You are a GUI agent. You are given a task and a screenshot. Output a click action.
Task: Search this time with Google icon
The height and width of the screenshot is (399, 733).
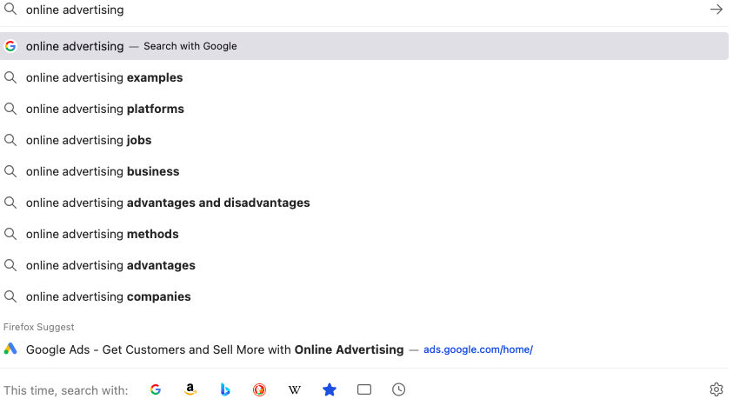tap(156, 389)
